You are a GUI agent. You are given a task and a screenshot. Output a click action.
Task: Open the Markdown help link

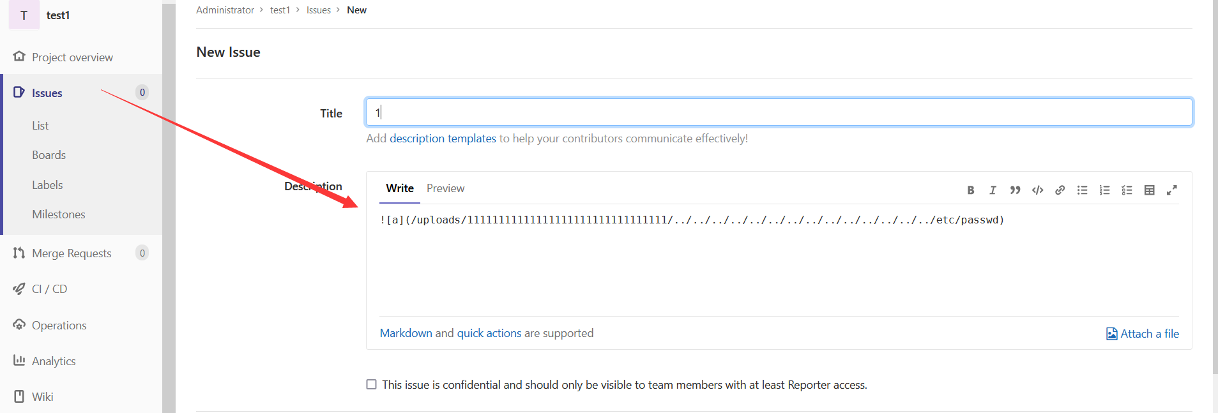coord(406,333)
